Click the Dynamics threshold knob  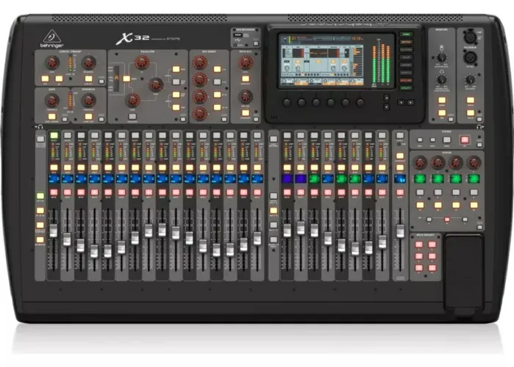click(x=88, y=100)
